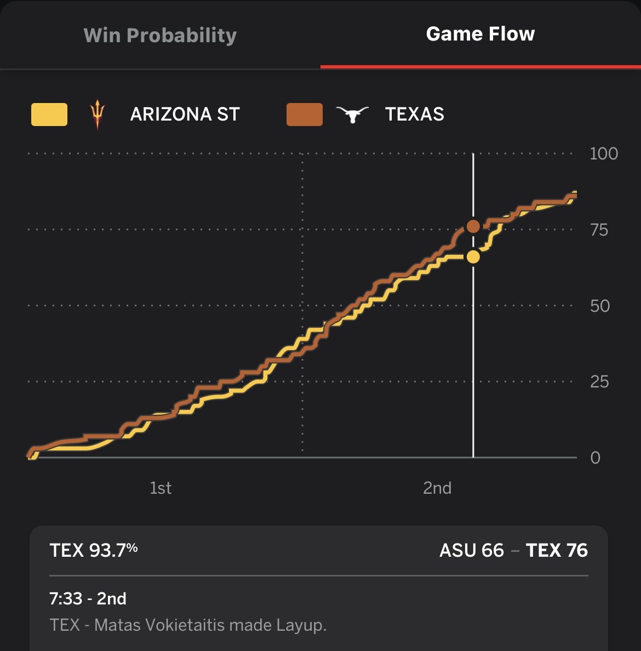Open the Game Flow tab
This screenshot has height=651, width=641.
480,33
